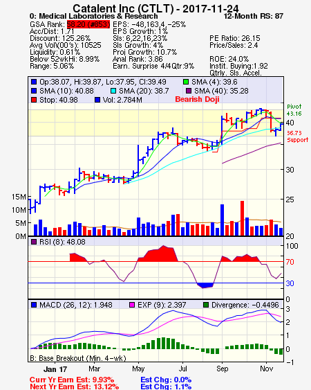Viewport: 311px width, 390px height.
Task: Click the 12-Month RS: 87 label
Action: click(x=254, y=17)
